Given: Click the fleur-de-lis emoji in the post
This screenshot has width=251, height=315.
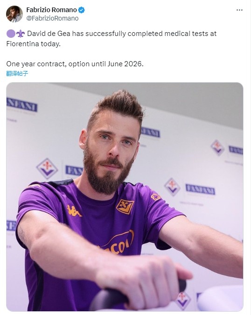Looking at the screenshot, I should pos(21,34).
